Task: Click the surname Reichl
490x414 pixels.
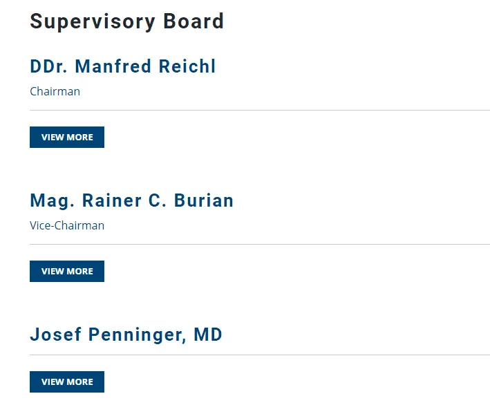Action: click(x=187, y=67)
